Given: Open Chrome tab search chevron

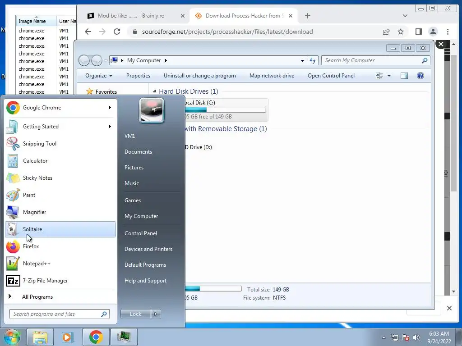Looking at the screenshot, I should pyautogui.click(x=405, y=16).
